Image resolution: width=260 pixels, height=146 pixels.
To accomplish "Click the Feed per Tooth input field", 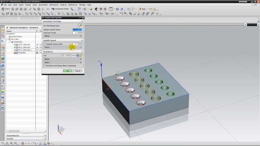I will (x=78, y=33).
